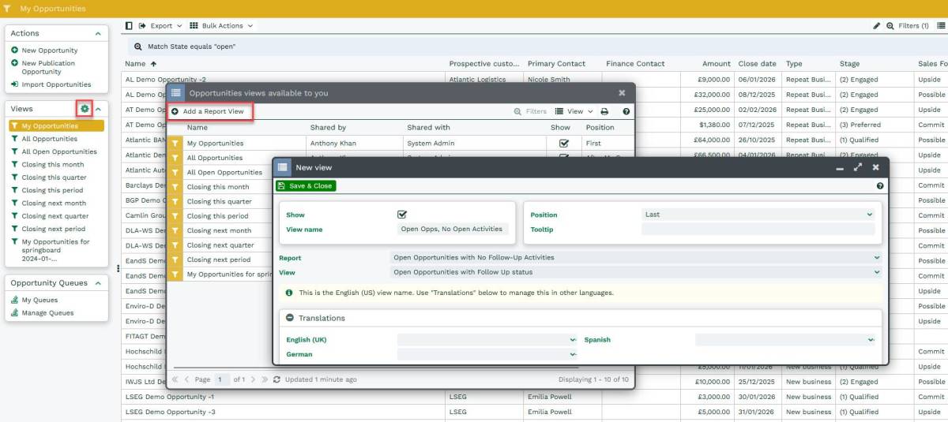
Task: Open the Position dropdown set to Last
Action: (x=758, y=215)
